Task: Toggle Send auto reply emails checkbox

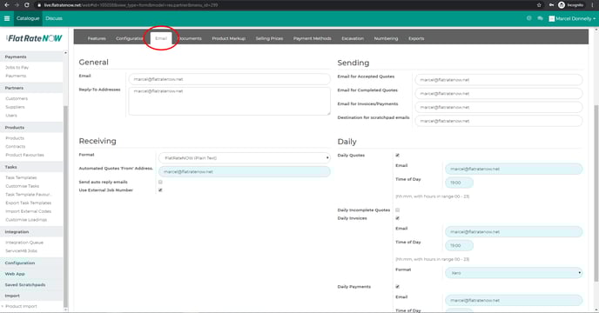Action: coord(160,182)
